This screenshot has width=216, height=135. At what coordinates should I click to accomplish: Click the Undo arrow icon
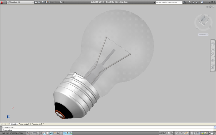(x=50, y=2)
